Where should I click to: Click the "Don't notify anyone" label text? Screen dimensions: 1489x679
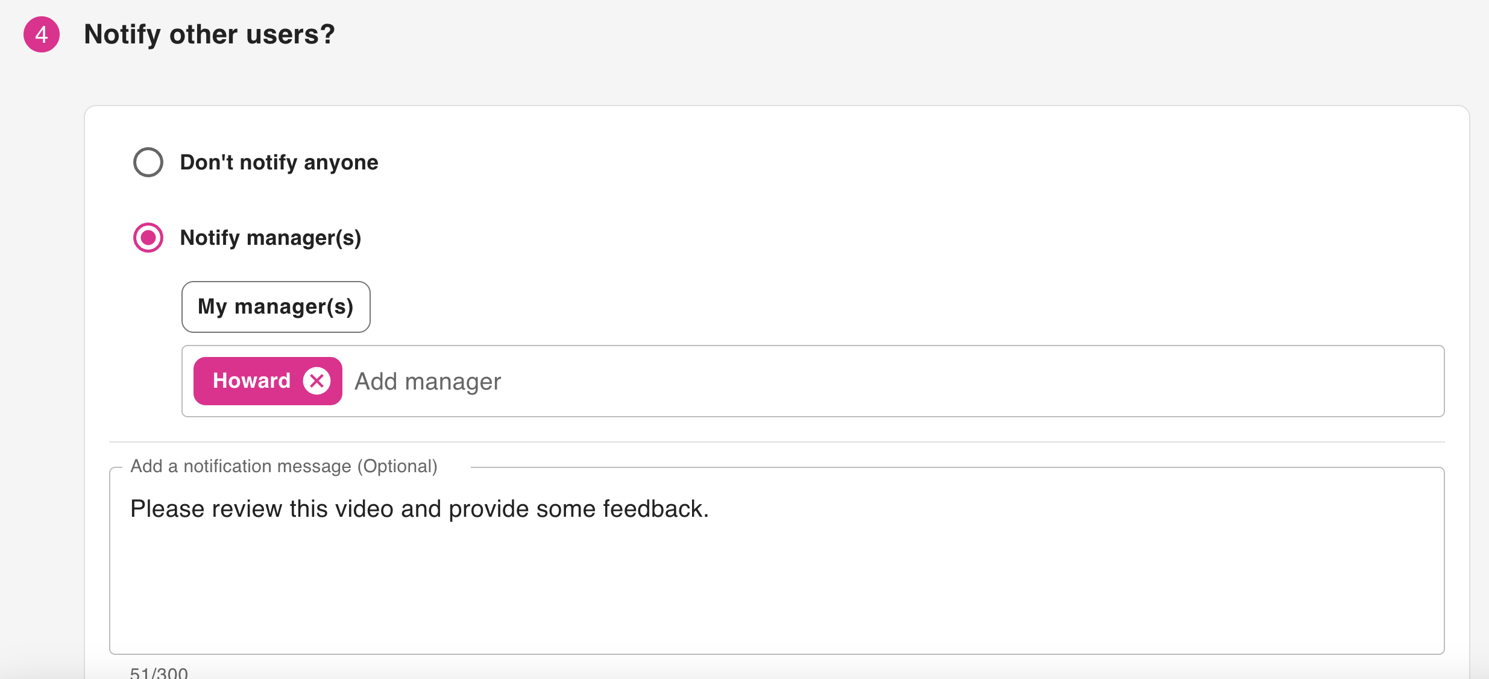click(279, 162)
